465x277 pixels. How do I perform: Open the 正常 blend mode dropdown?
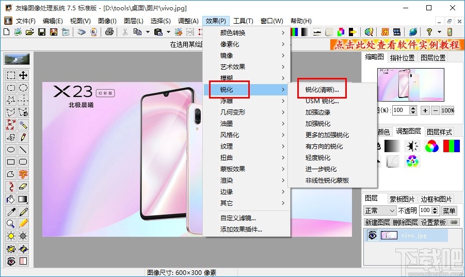tap(380, 210)
